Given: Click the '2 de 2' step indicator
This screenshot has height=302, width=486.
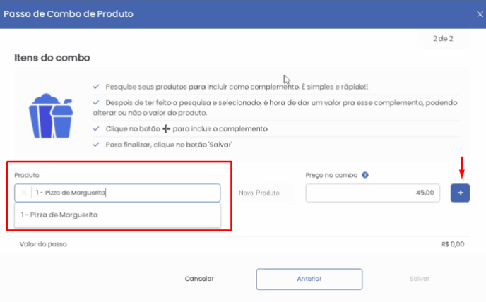Looking at the screenshot, I should 443,39.
